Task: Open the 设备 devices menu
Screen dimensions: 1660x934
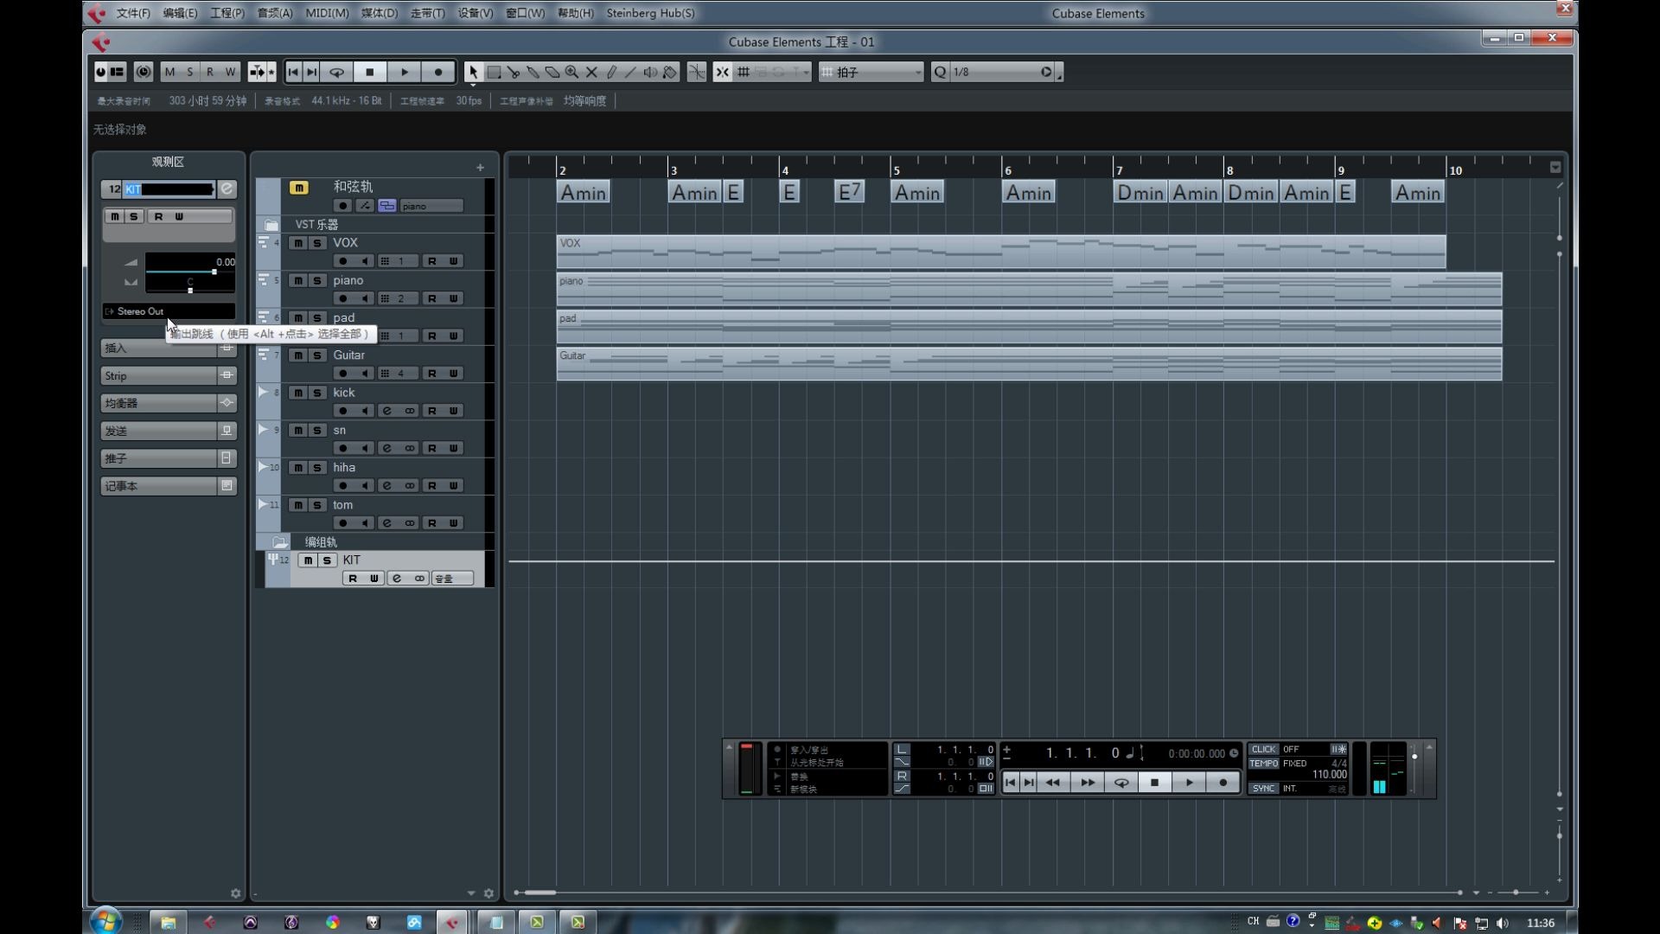Action: [475, 13]
